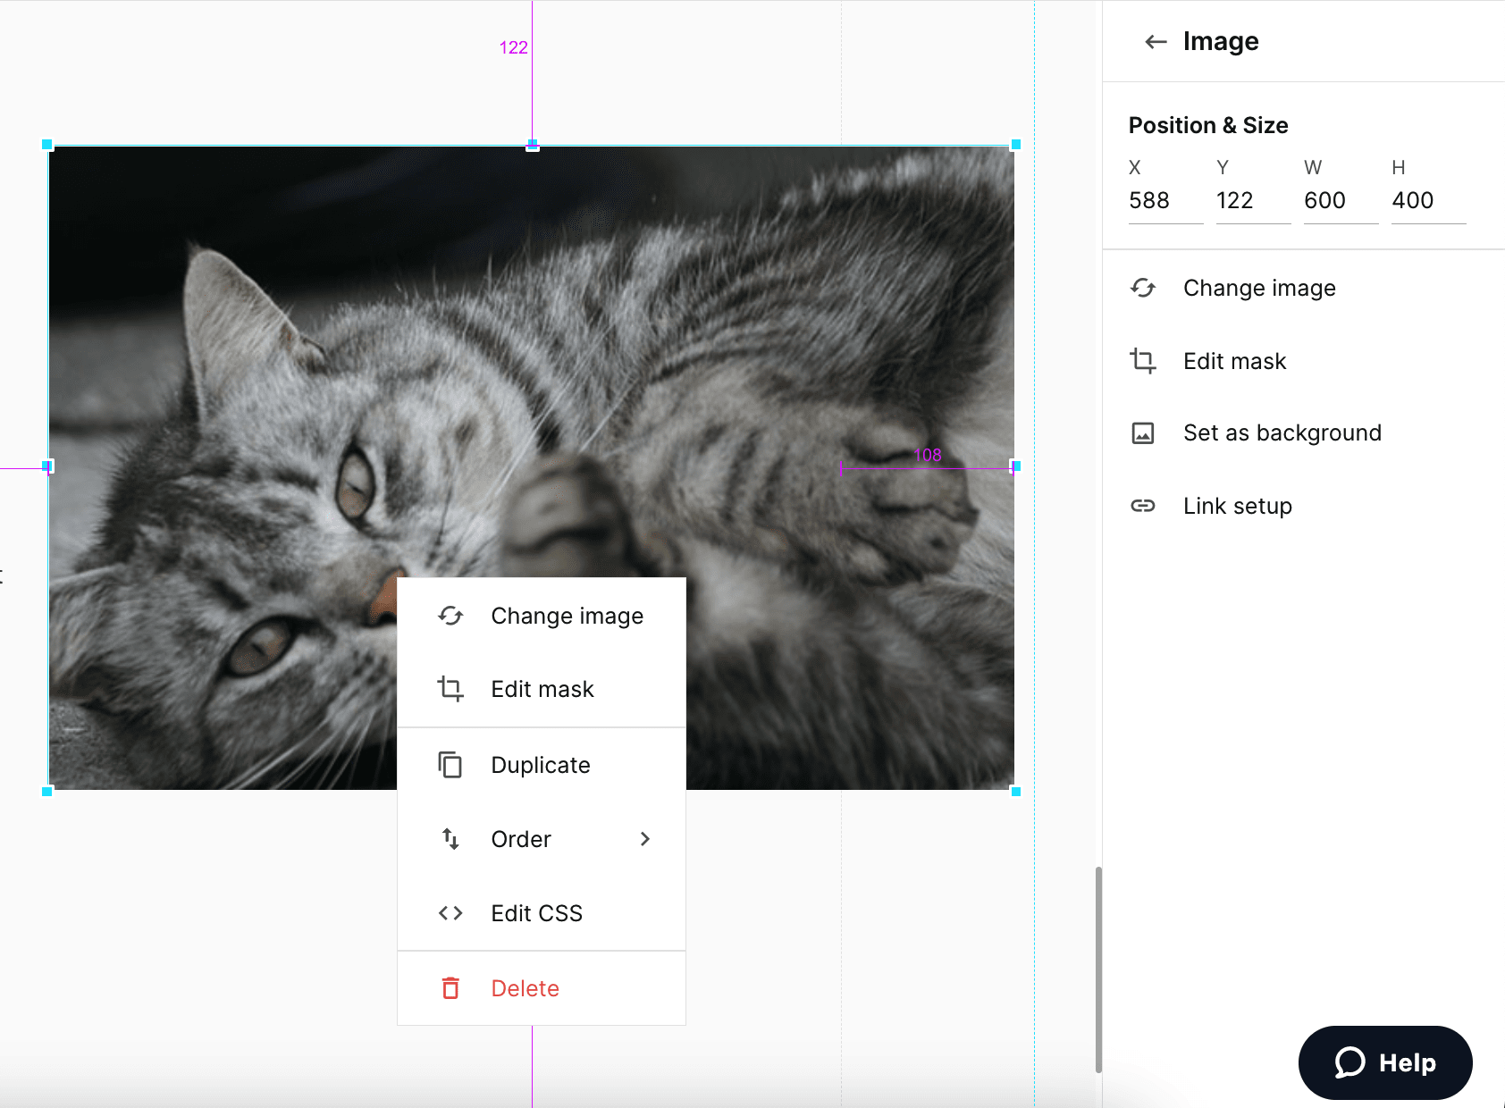Click the Order arrows icon in context menu
1505x1108 pixels.
[450, 839]
